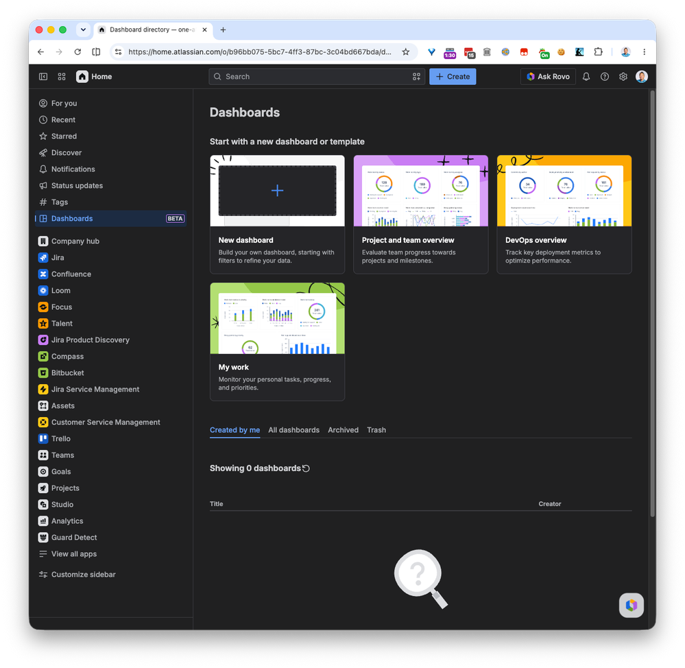Open the floating Rovo chat icon

pyautogui.click(x=632, y=605)
